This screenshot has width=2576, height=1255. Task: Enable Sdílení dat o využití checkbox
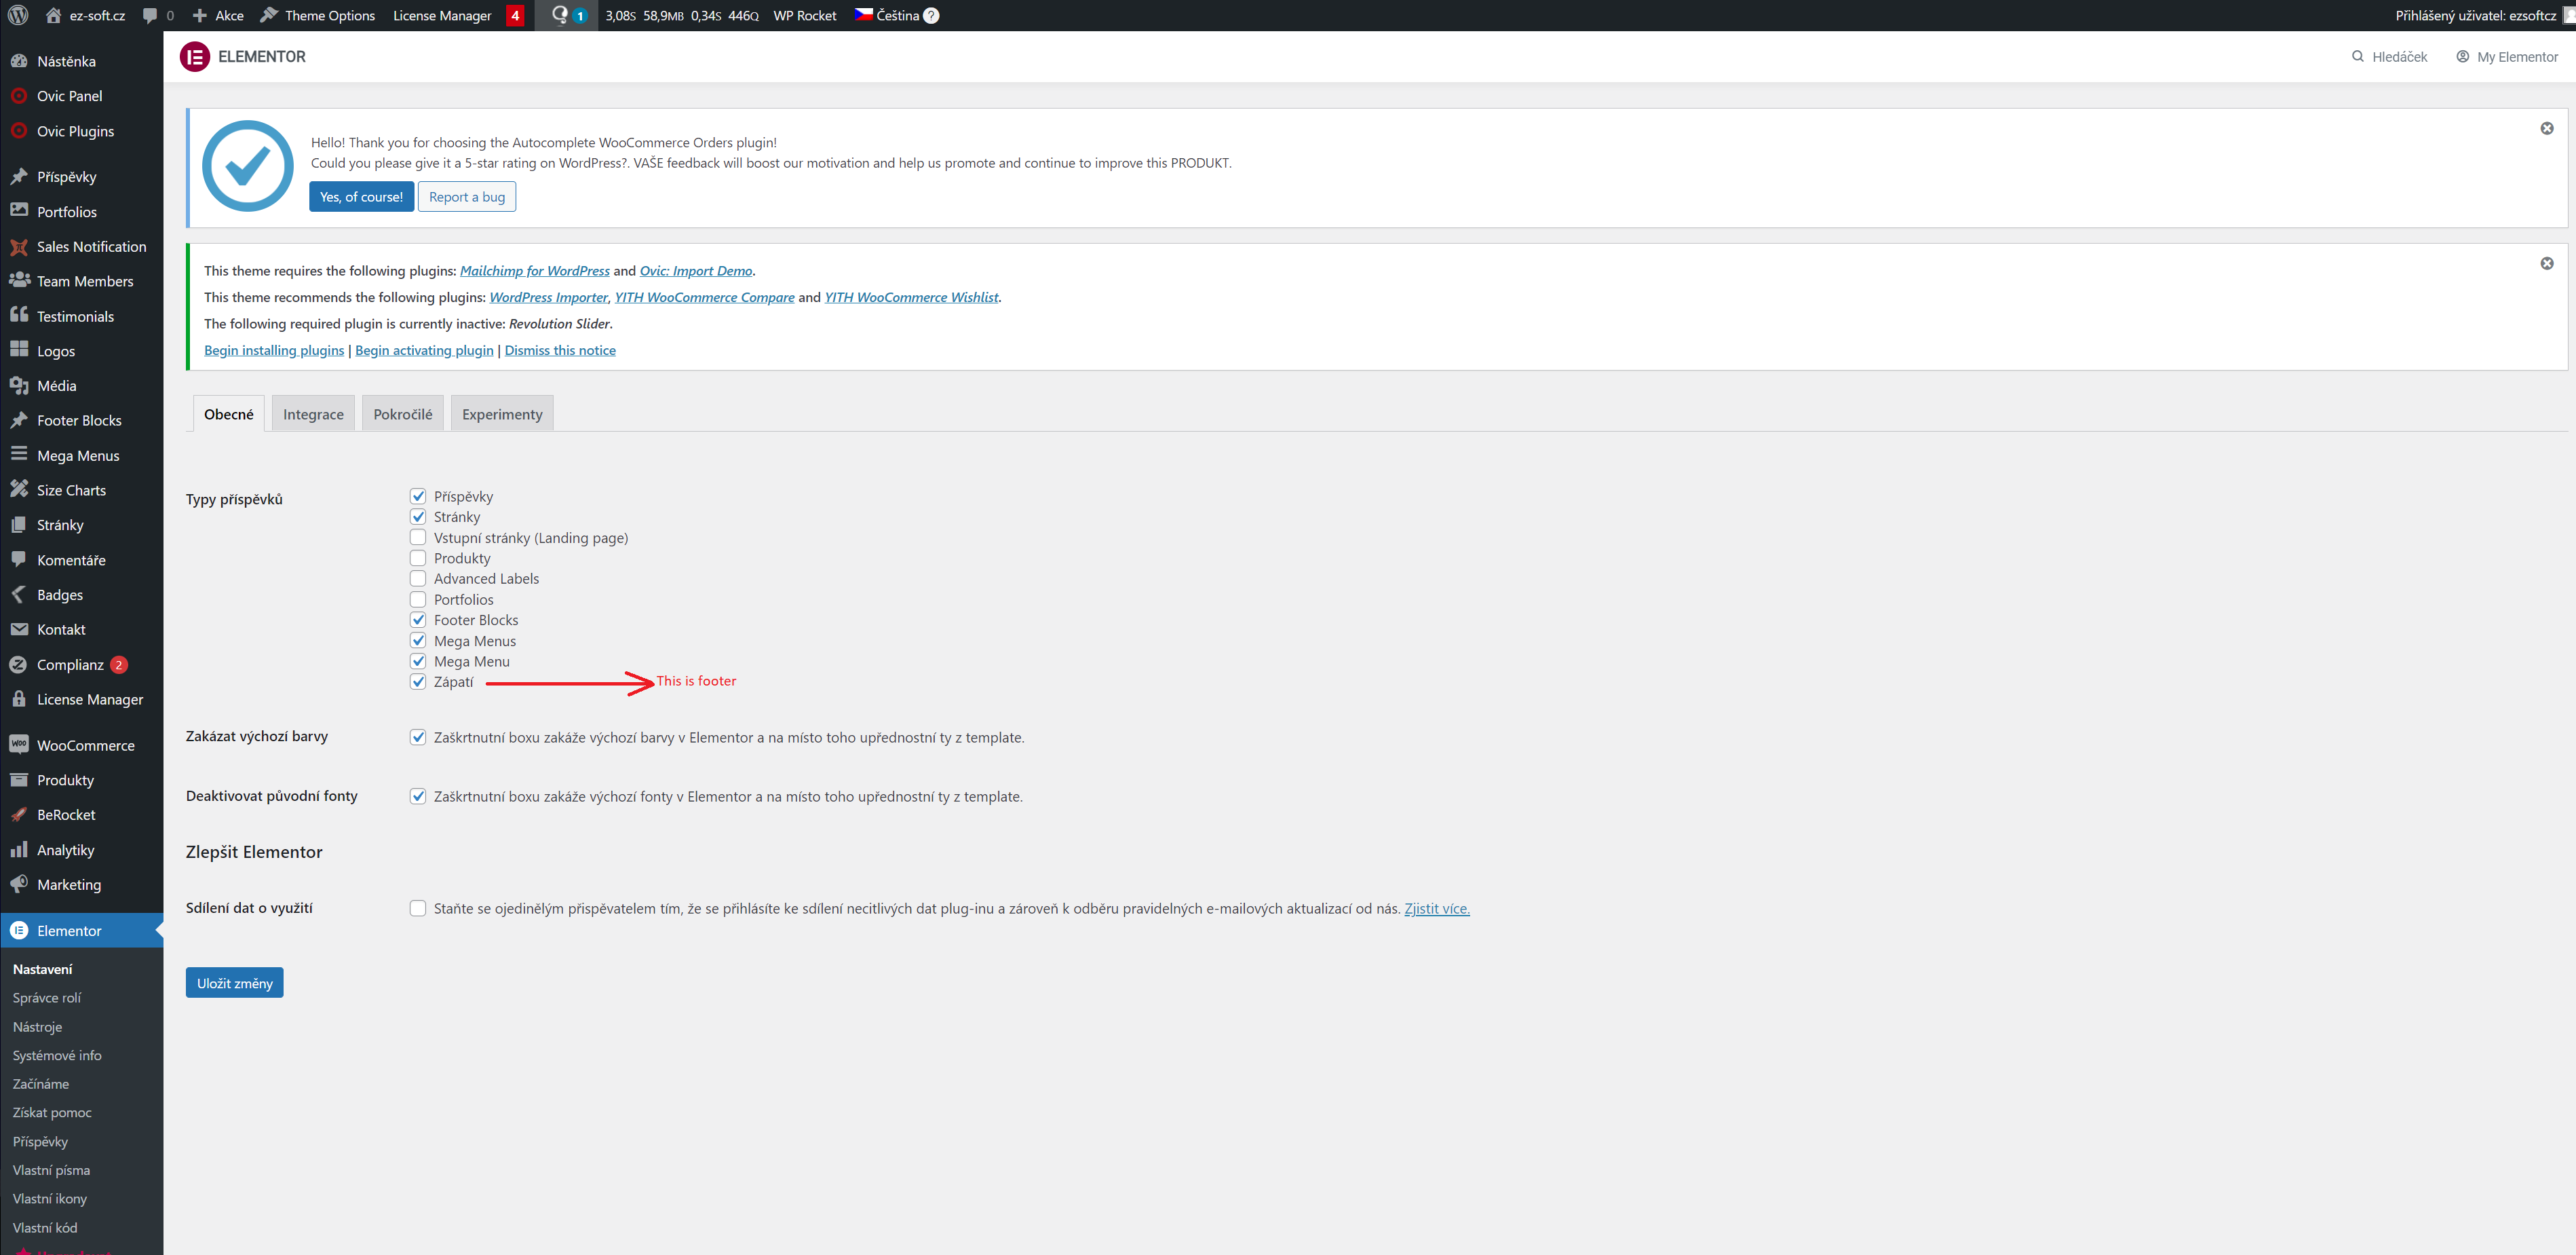(418, 909)
